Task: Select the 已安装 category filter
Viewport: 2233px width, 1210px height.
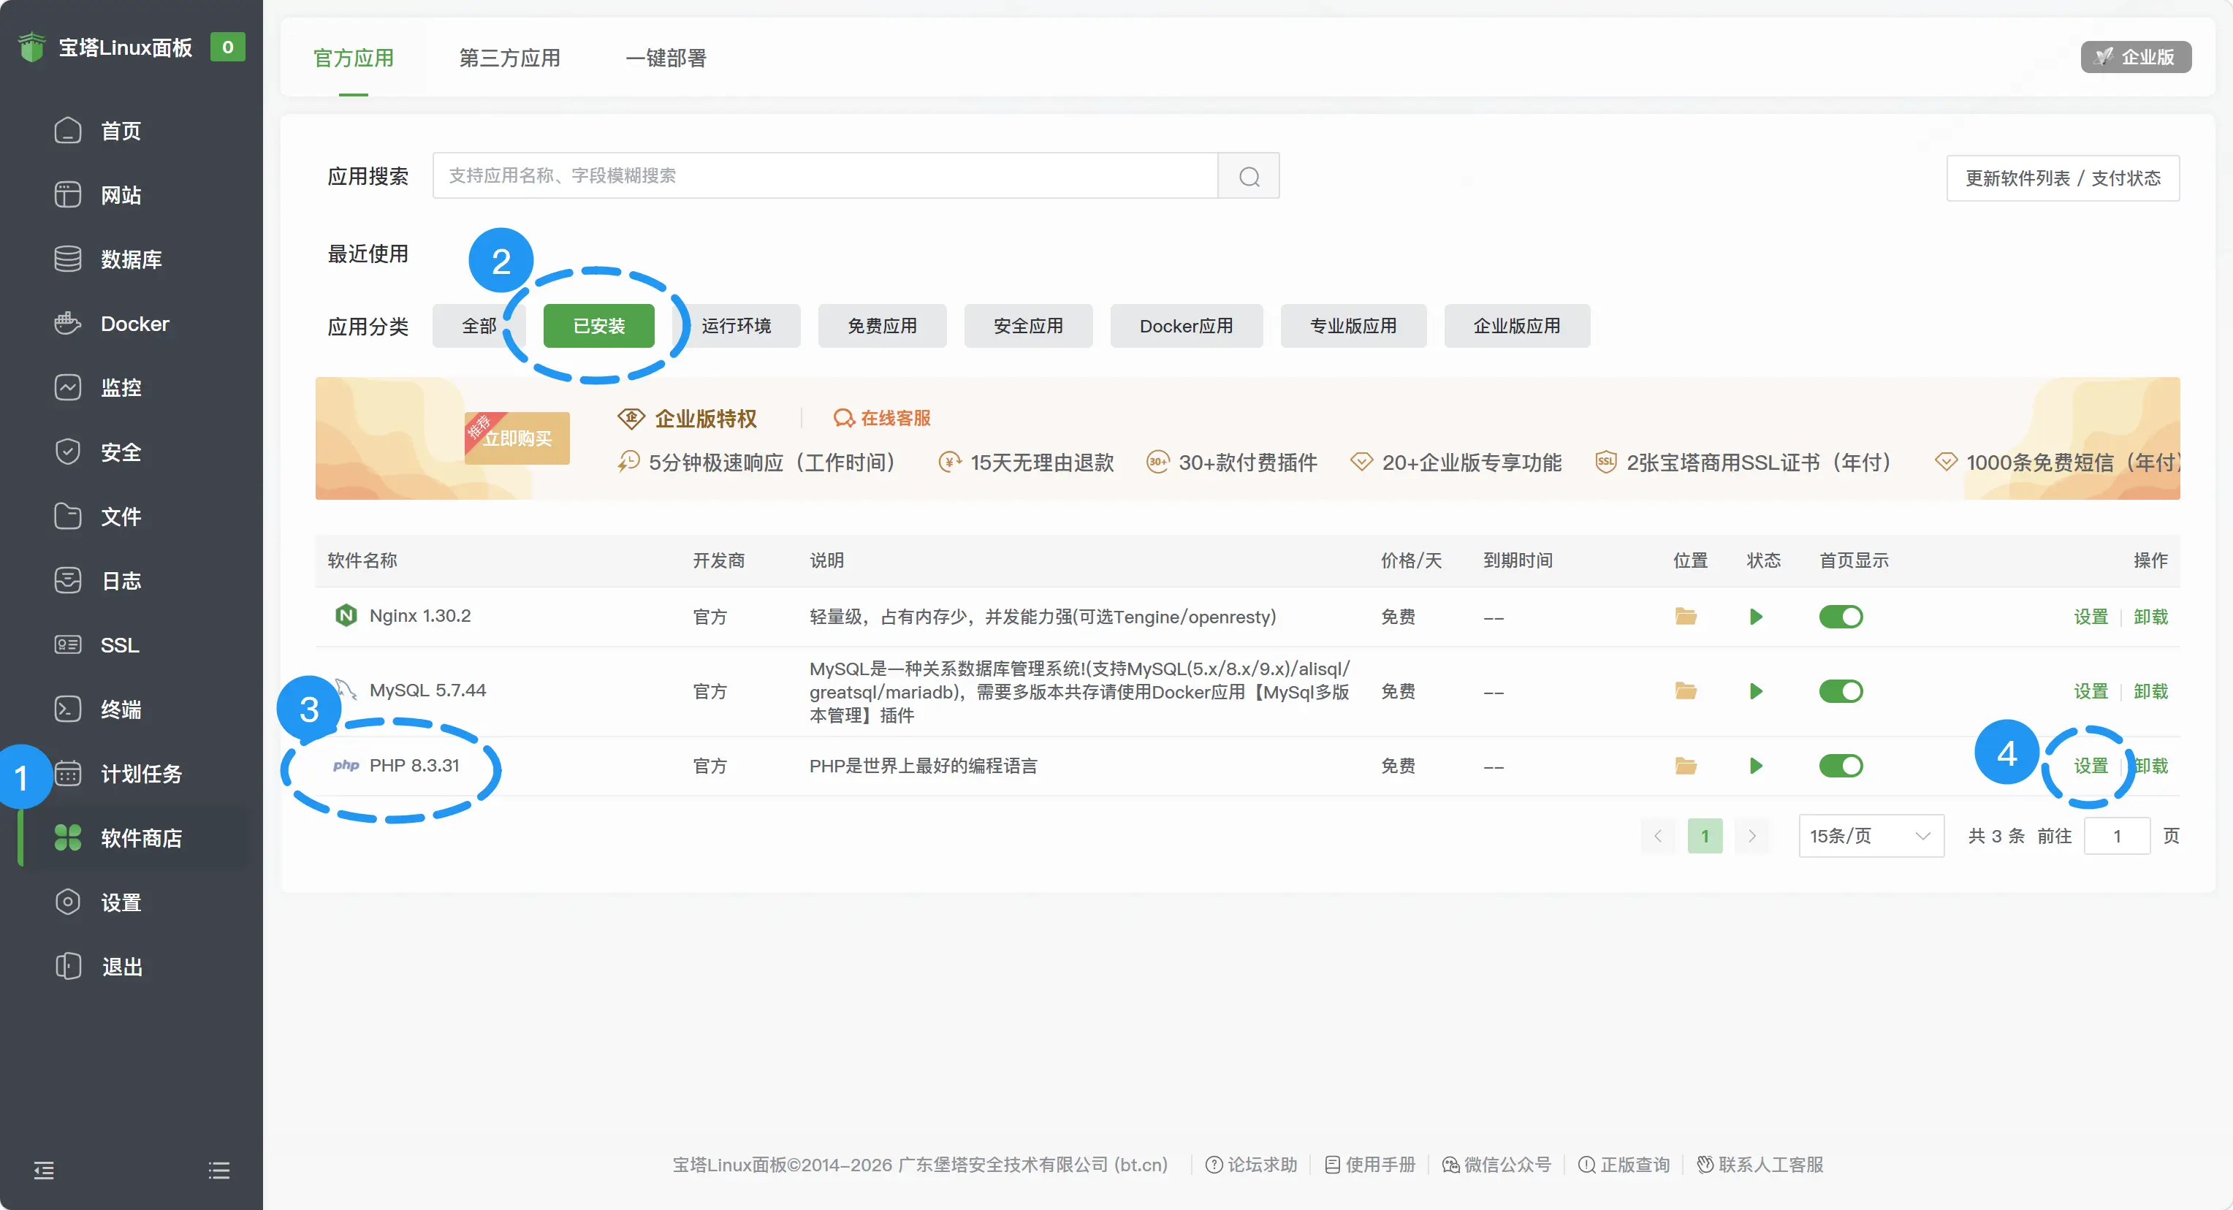Action: pyautogui.click(x=599, y=326)
